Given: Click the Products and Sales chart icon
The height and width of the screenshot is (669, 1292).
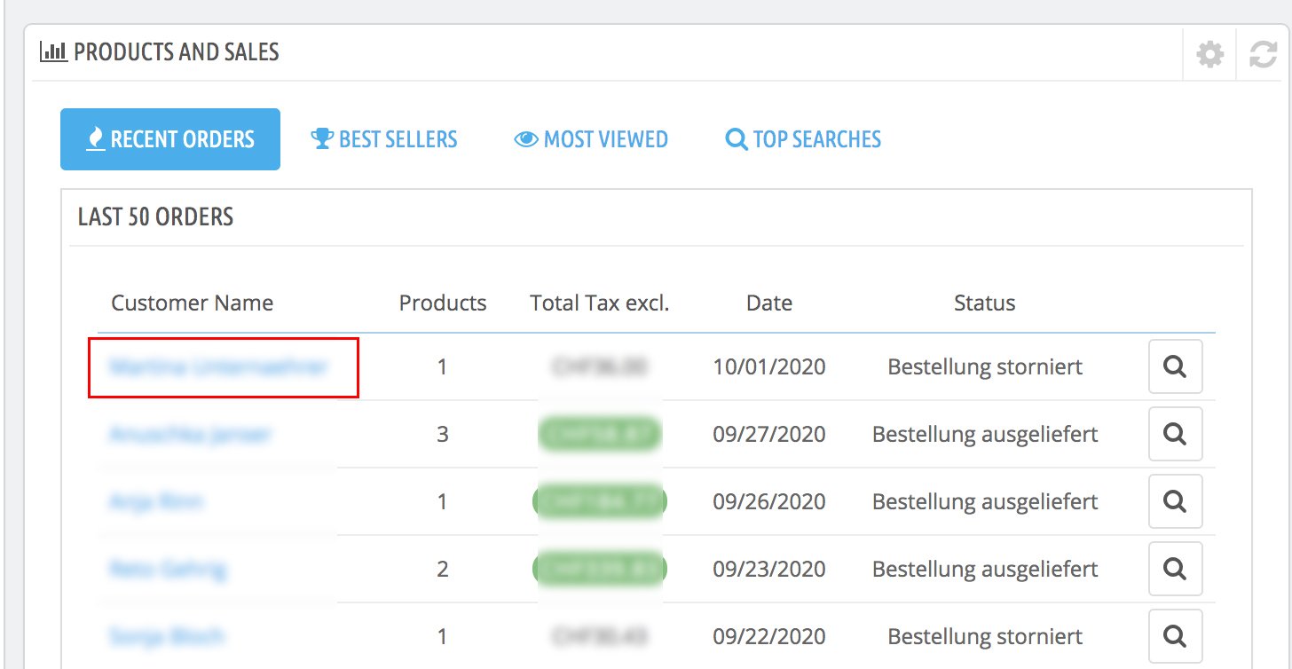Looking at the screenshot, I should click(53, 52).
